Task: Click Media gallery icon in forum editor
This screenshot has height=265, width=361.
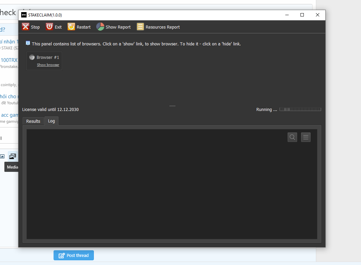Action: coord(13,156)
